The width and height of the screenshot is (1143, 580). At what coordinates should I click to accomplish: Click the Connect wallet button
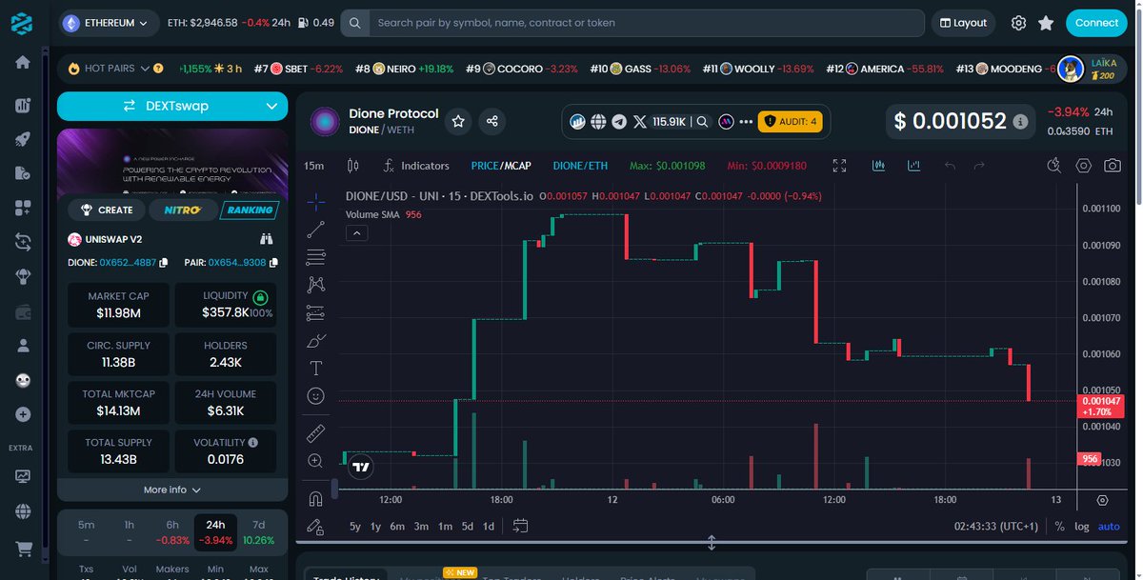(x=1096, y=23)
